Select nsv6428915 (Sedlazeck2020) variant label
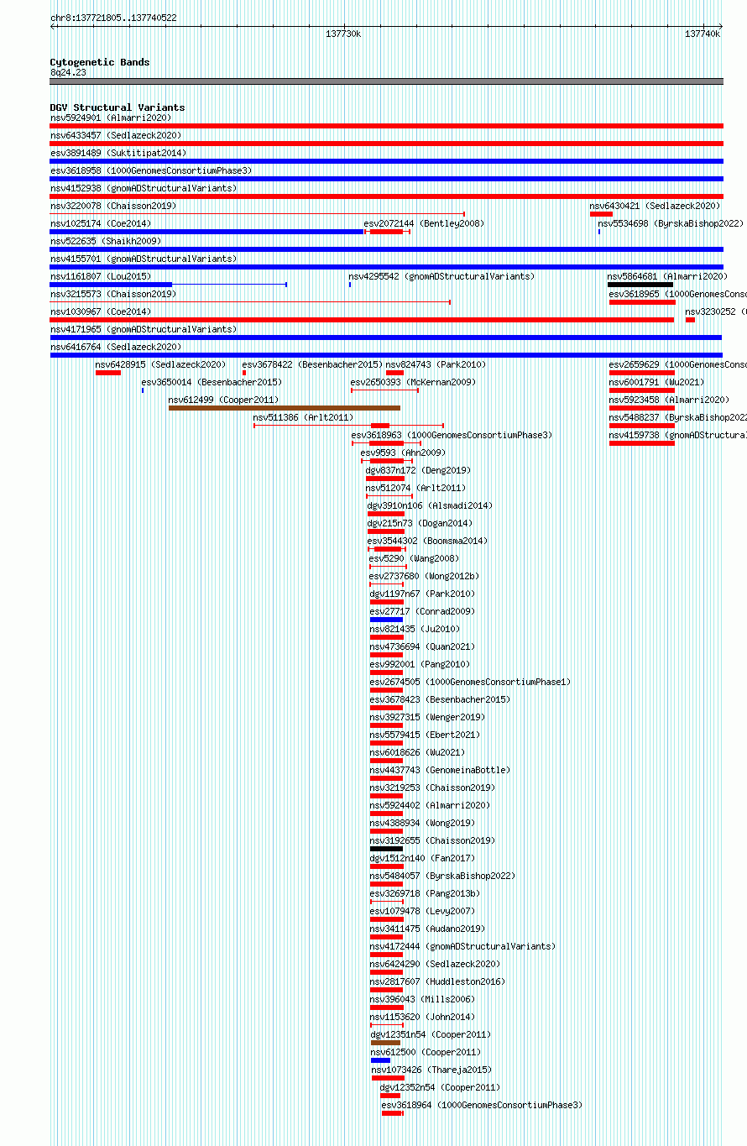The width and height of the screenshot is (747, 1146). click(x=160, y=364)
